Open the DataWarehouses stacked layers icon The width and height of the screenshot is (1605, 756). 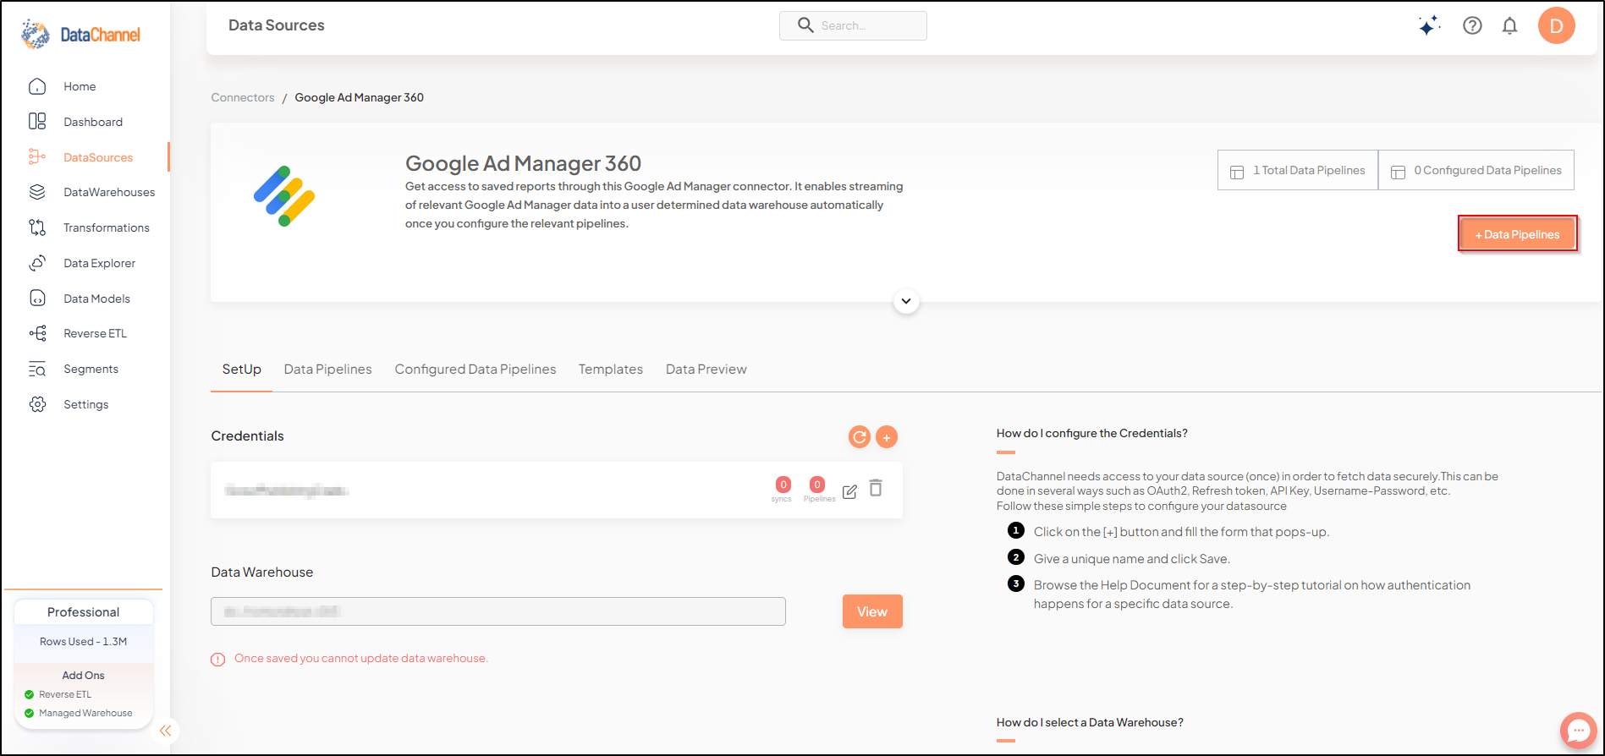click(x=37, y=192)
